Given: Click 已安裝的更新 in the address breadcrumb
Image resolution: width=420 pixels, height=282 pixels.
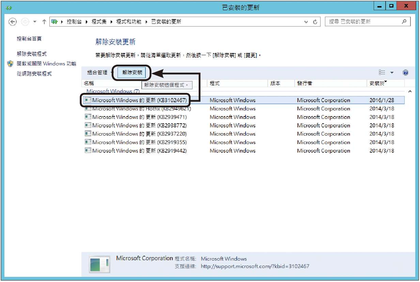Looking at the screenshot, I should tap(166, 21).
